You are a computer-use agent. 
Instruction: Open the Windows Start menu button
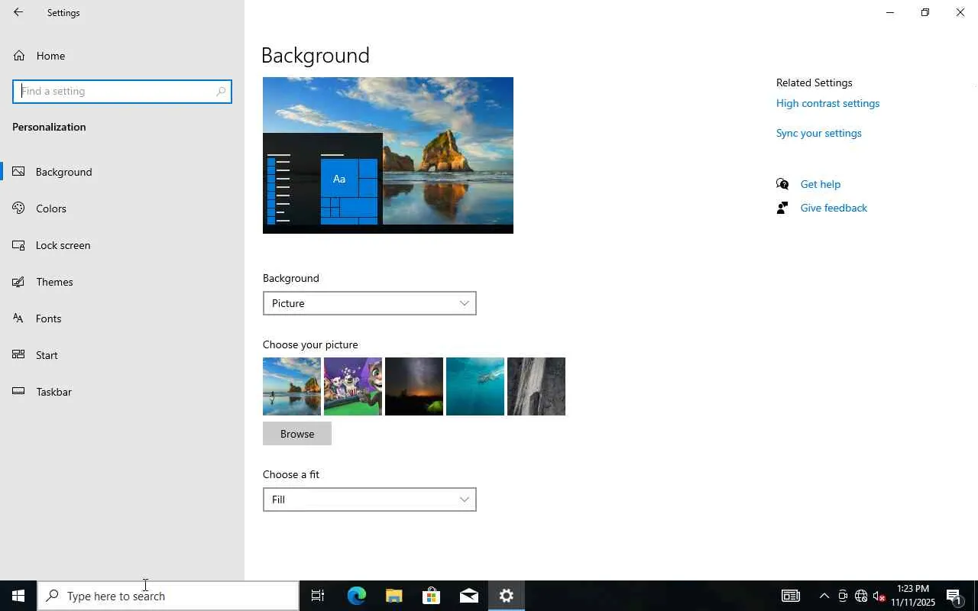tap(18, 596)
